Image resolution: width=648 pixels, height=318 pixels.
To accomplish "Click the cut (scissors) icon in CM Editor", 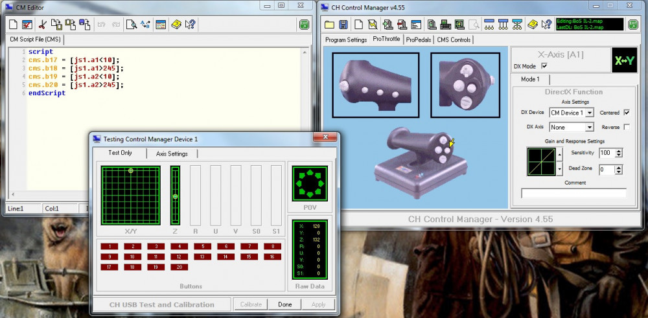I will 42,25.
